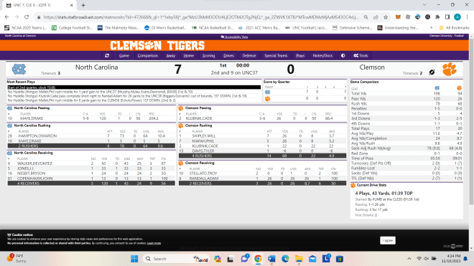
Task: Select the Special Teams tab
Action: tap(276, 55)
